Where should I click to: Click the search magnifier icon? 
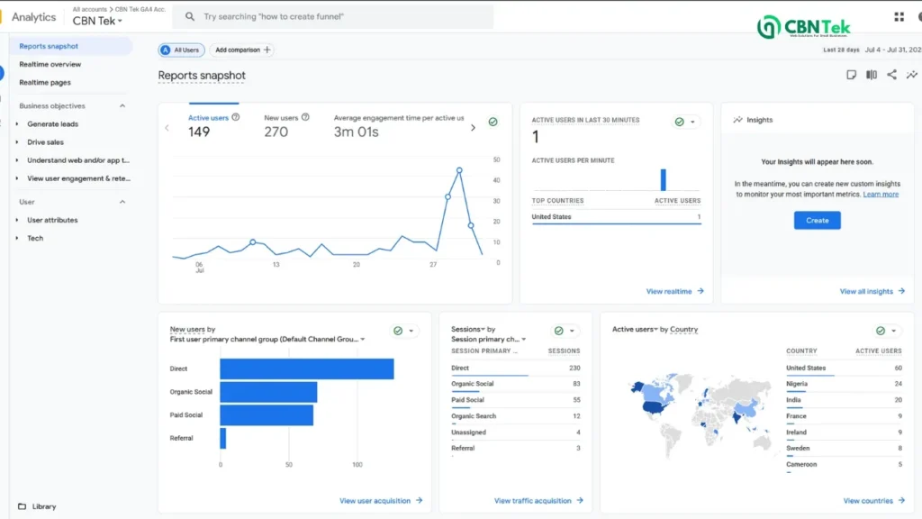coord(189,16)
